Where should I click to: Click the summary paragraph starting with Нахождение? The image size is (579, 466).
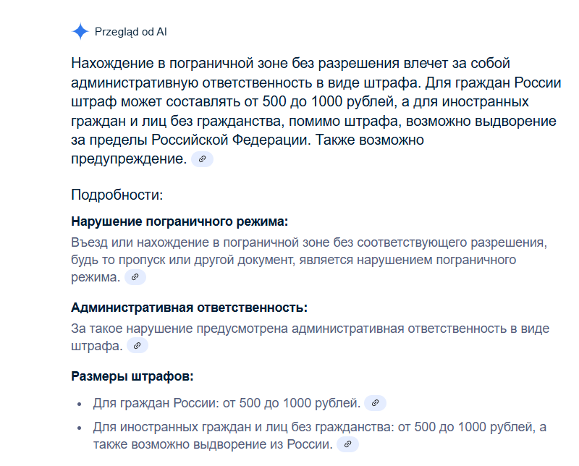pyautogui.click(x=316, y=111)
